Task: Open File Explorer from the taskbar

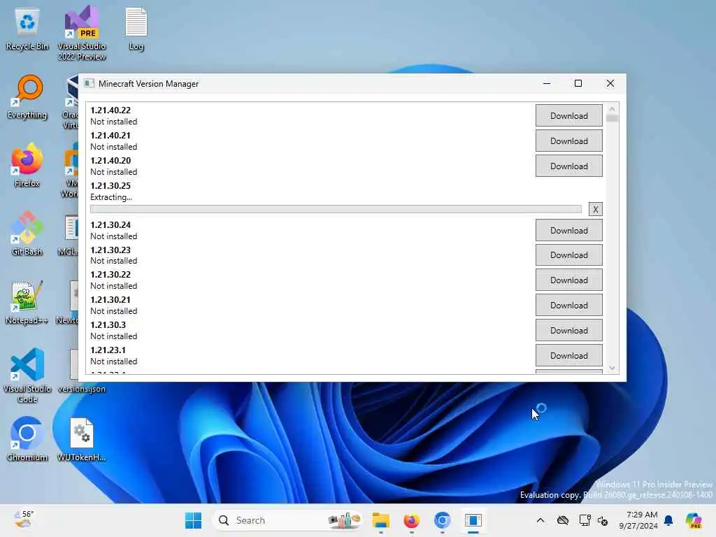Action: pos(381,520)
